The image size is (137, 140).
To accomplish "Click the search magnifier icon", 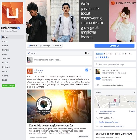I will click(x=97, y=64).
